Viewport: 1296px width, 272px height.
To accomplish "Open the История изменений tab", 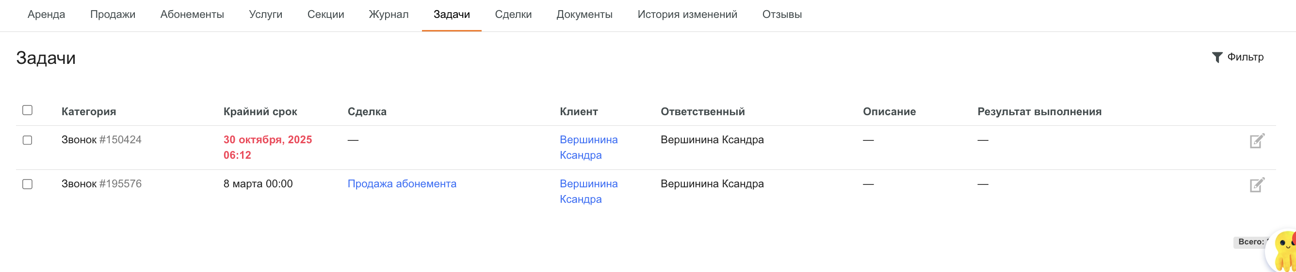I will click(x=687, y=15).
